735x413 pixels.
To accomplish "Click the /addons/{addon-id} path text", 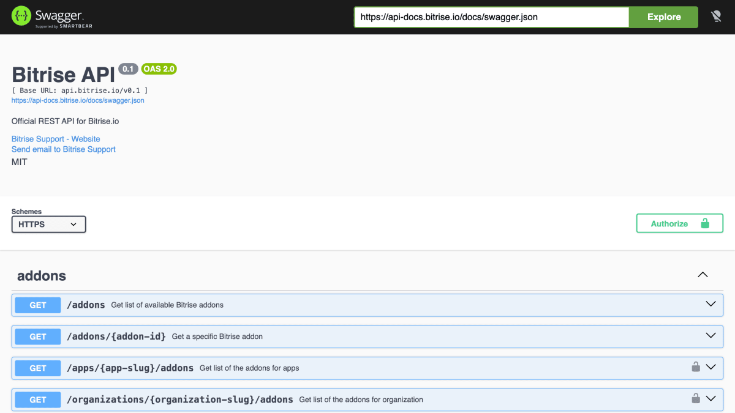I will 116,336.
